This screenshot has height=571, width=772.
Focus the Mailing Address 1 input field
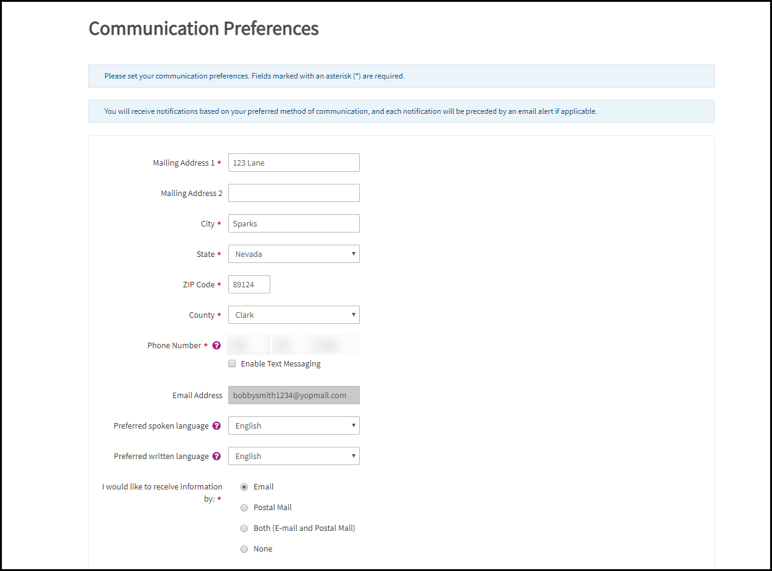click(294, 163)
